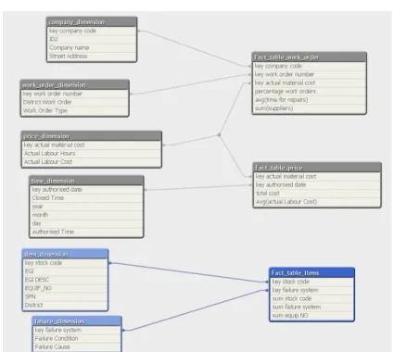Select the 'sum(suppliers)' field
The image size is (394, 352).
(310, 108)
